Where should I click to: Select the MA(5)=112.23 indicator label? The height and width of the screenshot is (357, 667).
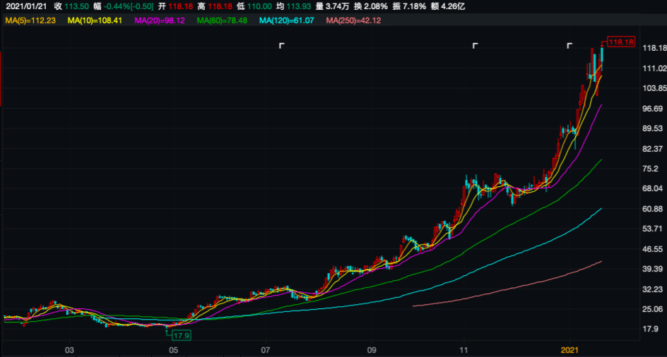pyautogui.click(x=30, y=20)
